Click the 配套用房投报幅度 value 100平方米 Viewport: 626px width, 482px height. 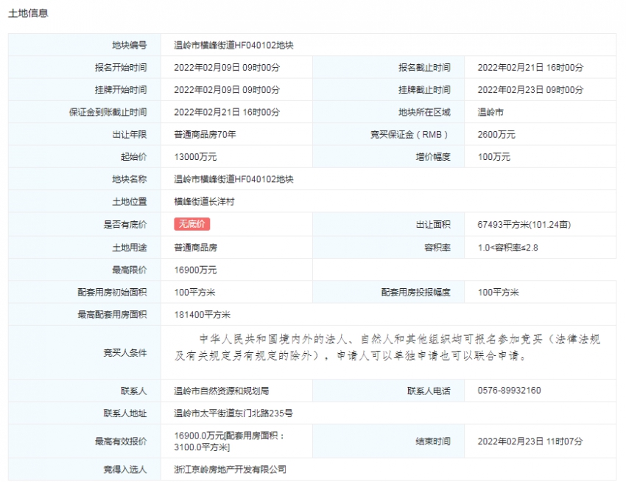click(x=498, y=292)
